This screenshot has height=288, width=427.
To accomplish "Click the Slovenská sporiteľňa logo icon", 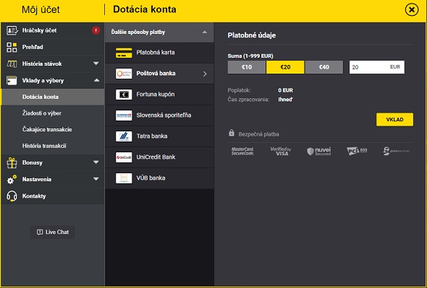I will pos(124,115).
